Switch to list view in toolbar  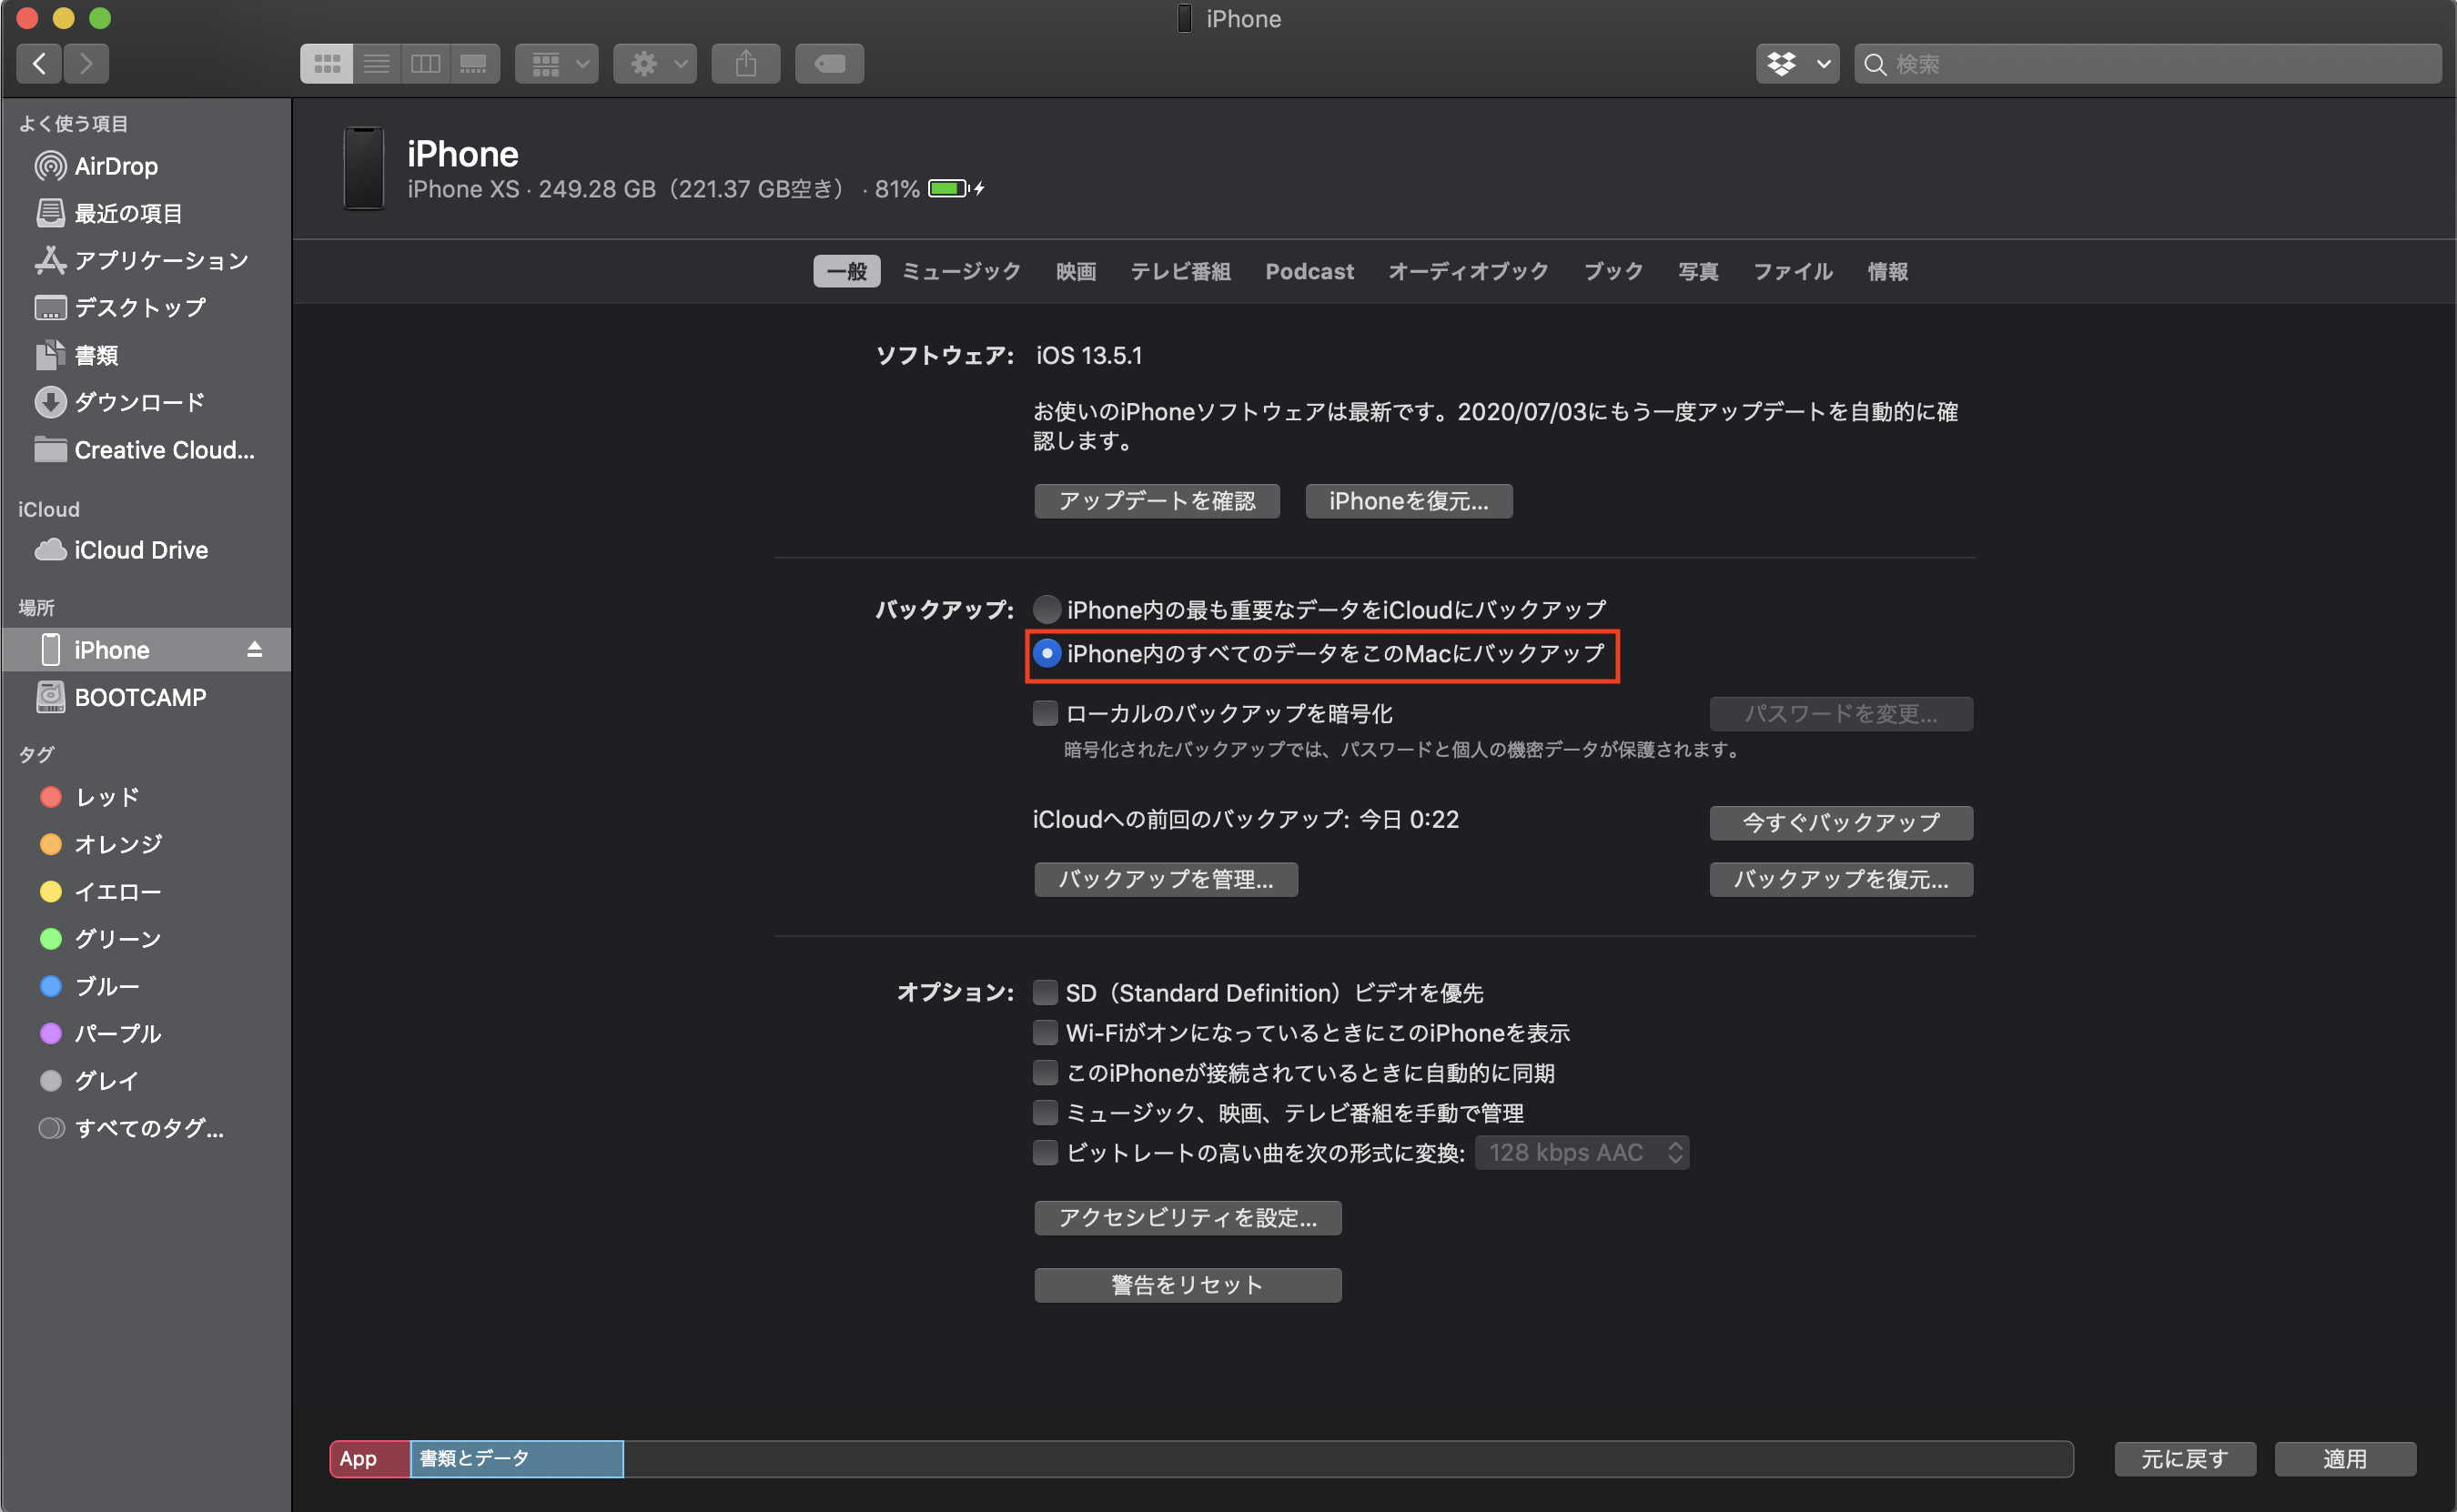coord(376,64)
